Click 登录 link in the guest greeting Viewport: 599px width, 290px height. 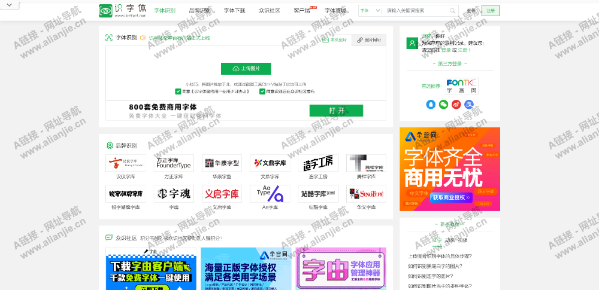(446, 50)
